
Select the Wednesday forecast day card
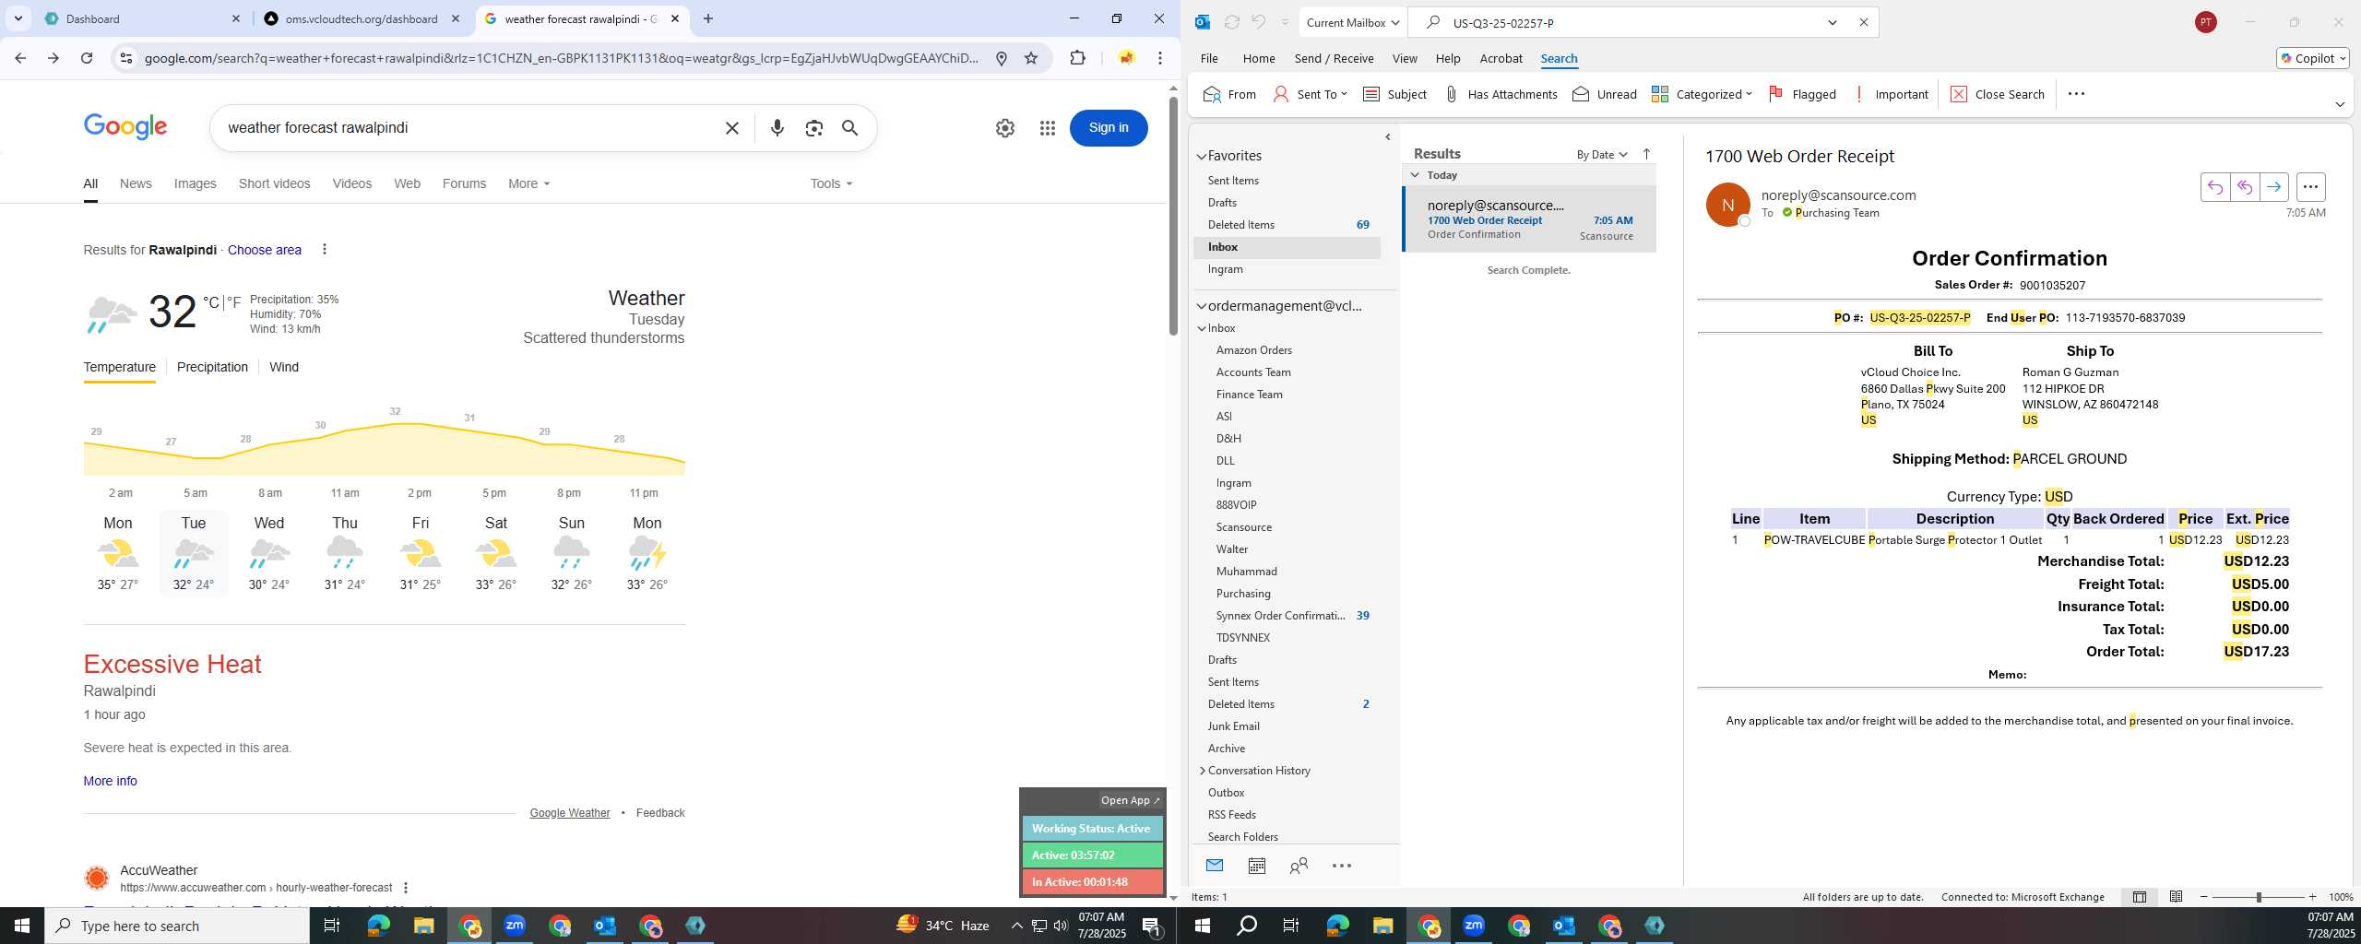coord(269,553)
